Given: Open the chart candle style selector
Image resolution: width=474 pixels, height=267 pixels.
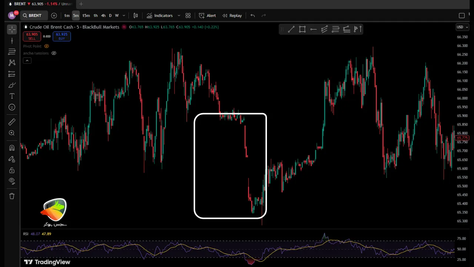Looking at the screenshot, I should point(136,16).
